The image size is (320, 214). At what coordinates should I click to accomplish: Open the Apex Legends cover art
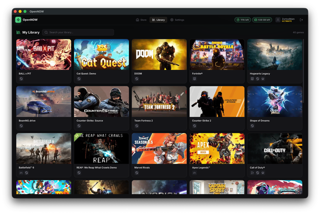point(217,149)
